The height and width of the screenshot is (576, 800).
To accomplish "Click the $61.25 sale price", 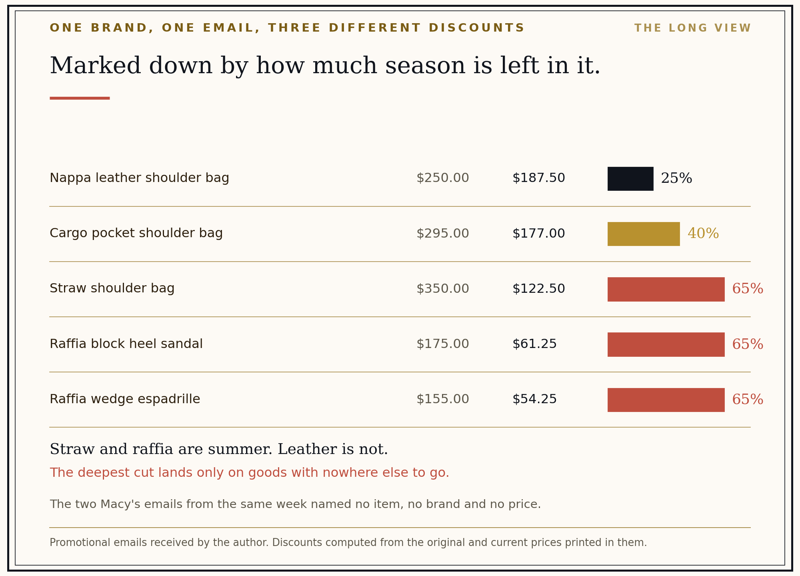I will 534,344.
